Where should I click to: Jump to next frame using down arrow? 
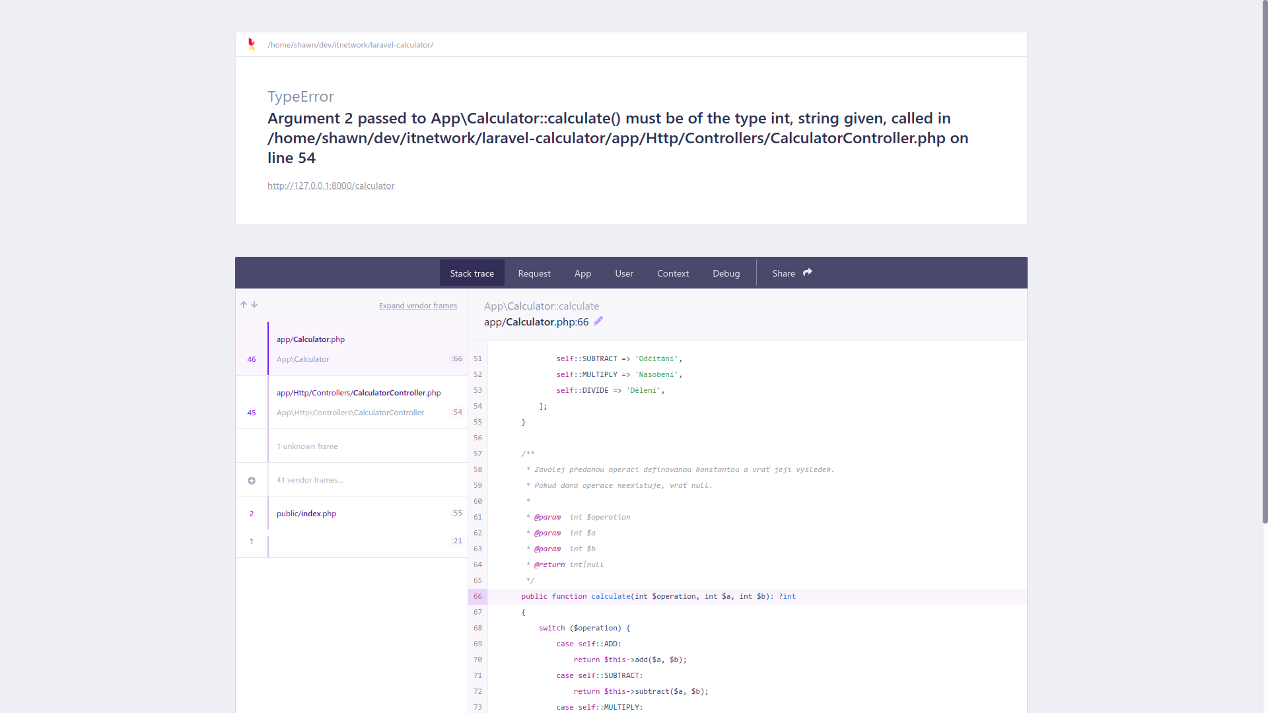point(254,304)
